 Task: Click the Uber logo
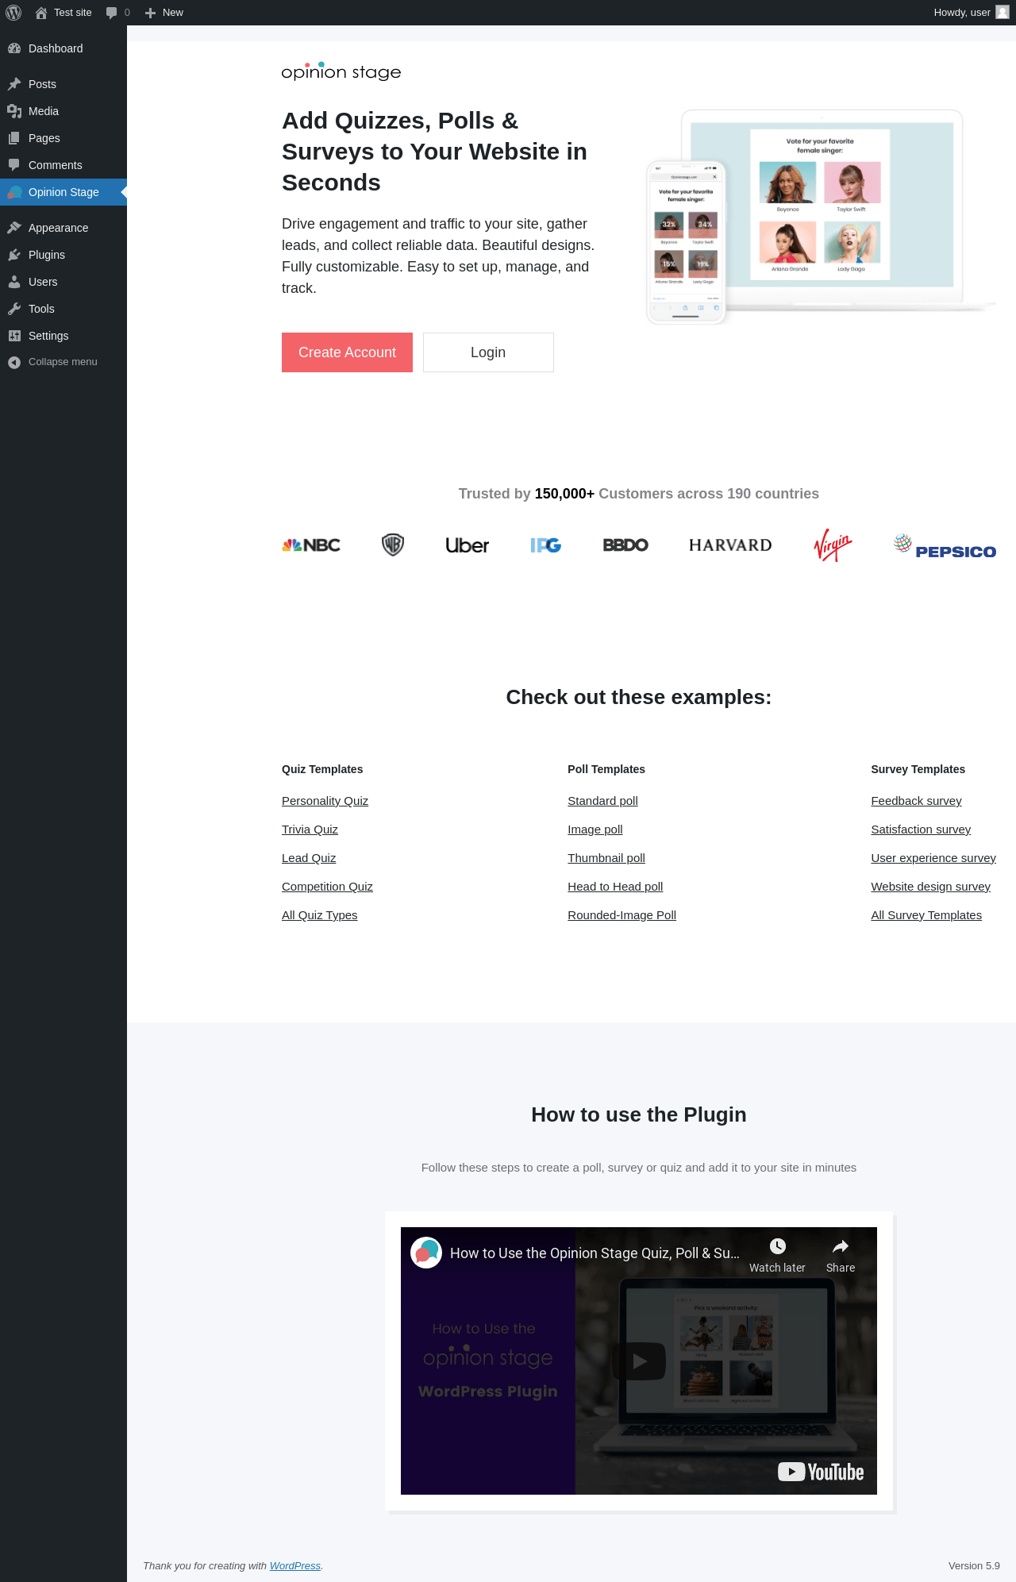(467, 545)
